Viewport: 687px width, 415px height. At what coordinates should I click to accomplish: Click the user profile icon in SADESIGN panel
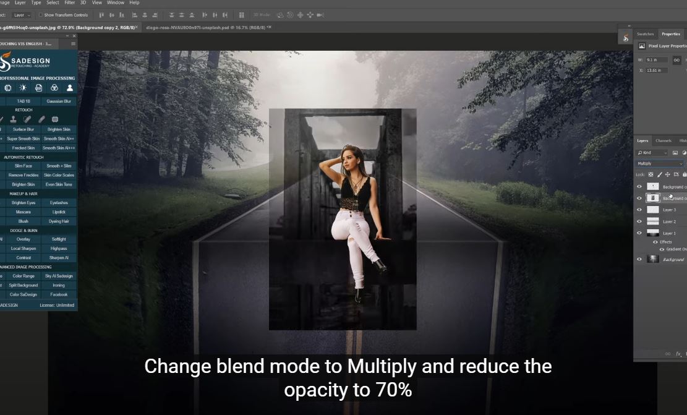click(70, 88)
